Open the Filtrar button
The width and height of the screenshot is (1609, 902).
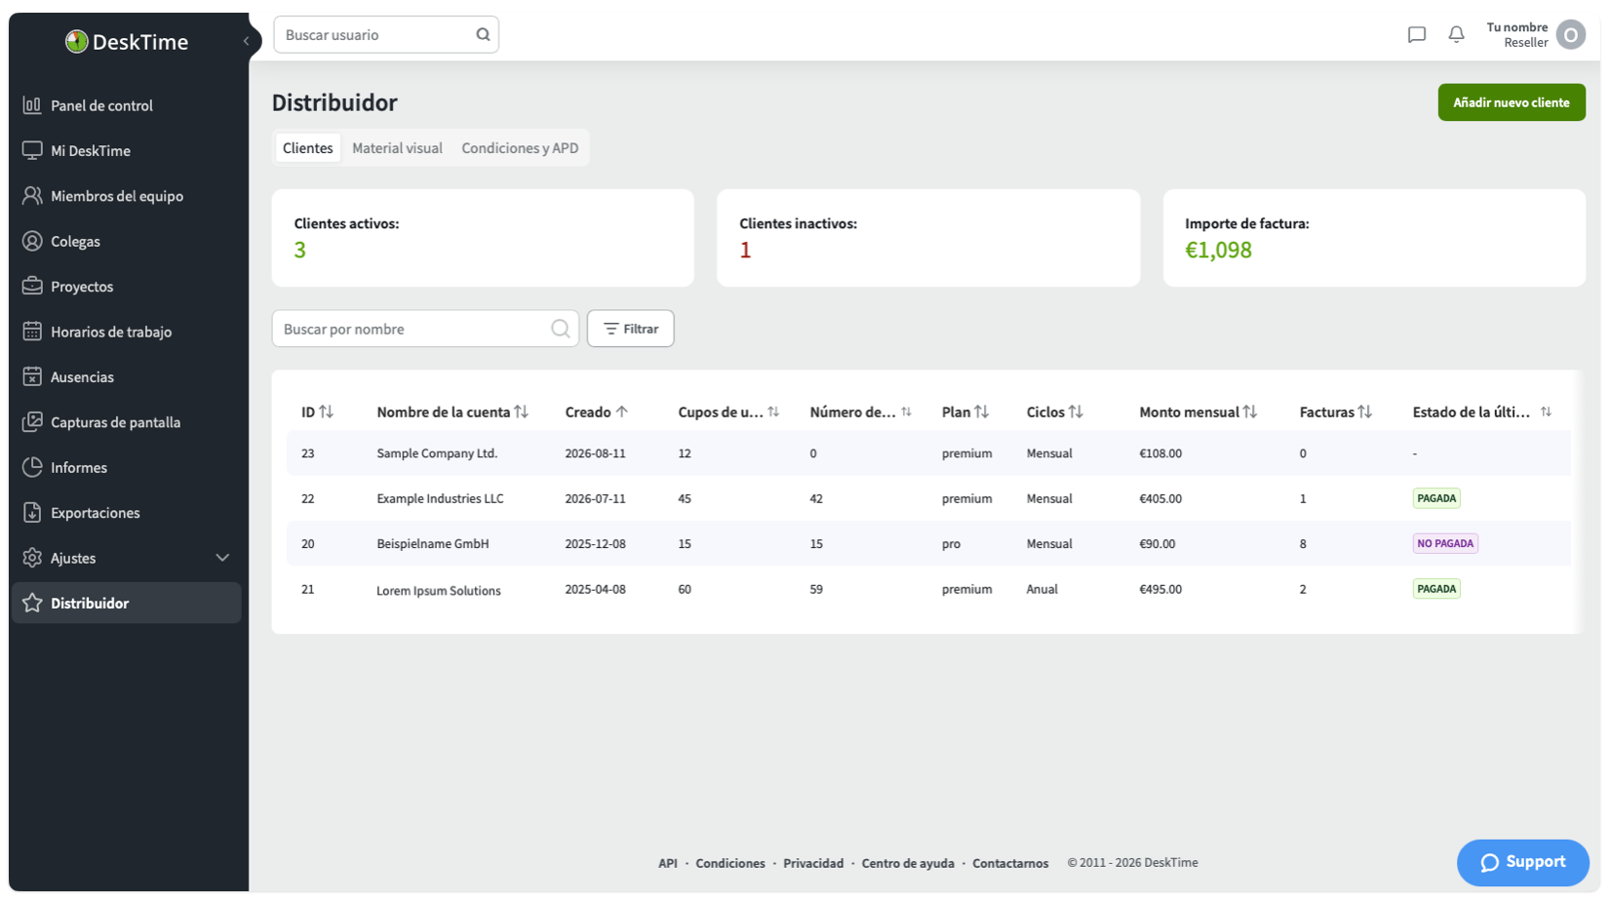631,329
